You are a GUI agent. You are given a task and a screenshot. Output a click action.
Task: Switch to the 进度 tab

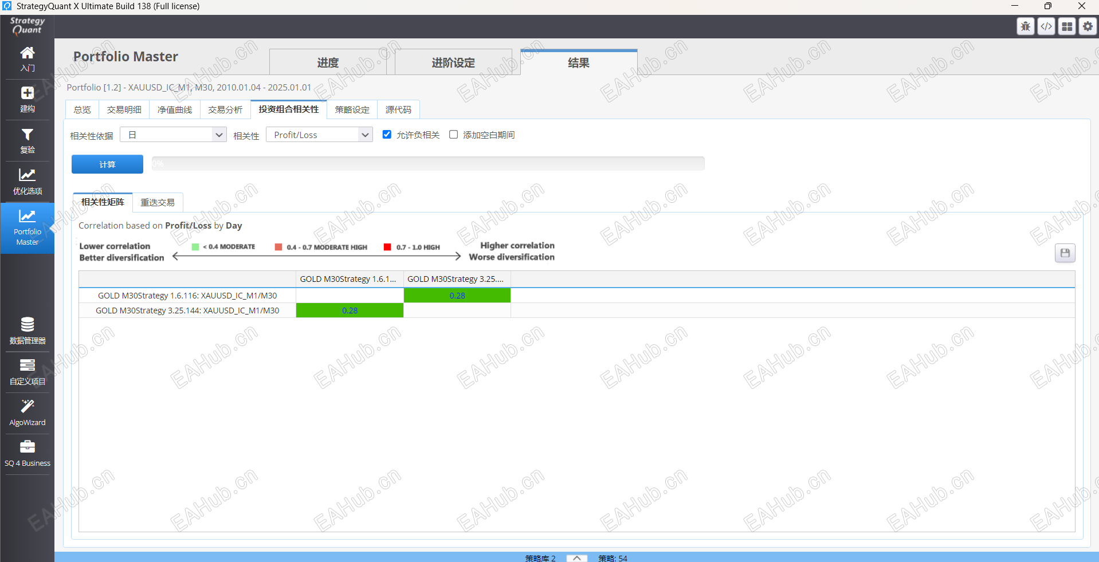pyautogui.click(x=328, y=62)
